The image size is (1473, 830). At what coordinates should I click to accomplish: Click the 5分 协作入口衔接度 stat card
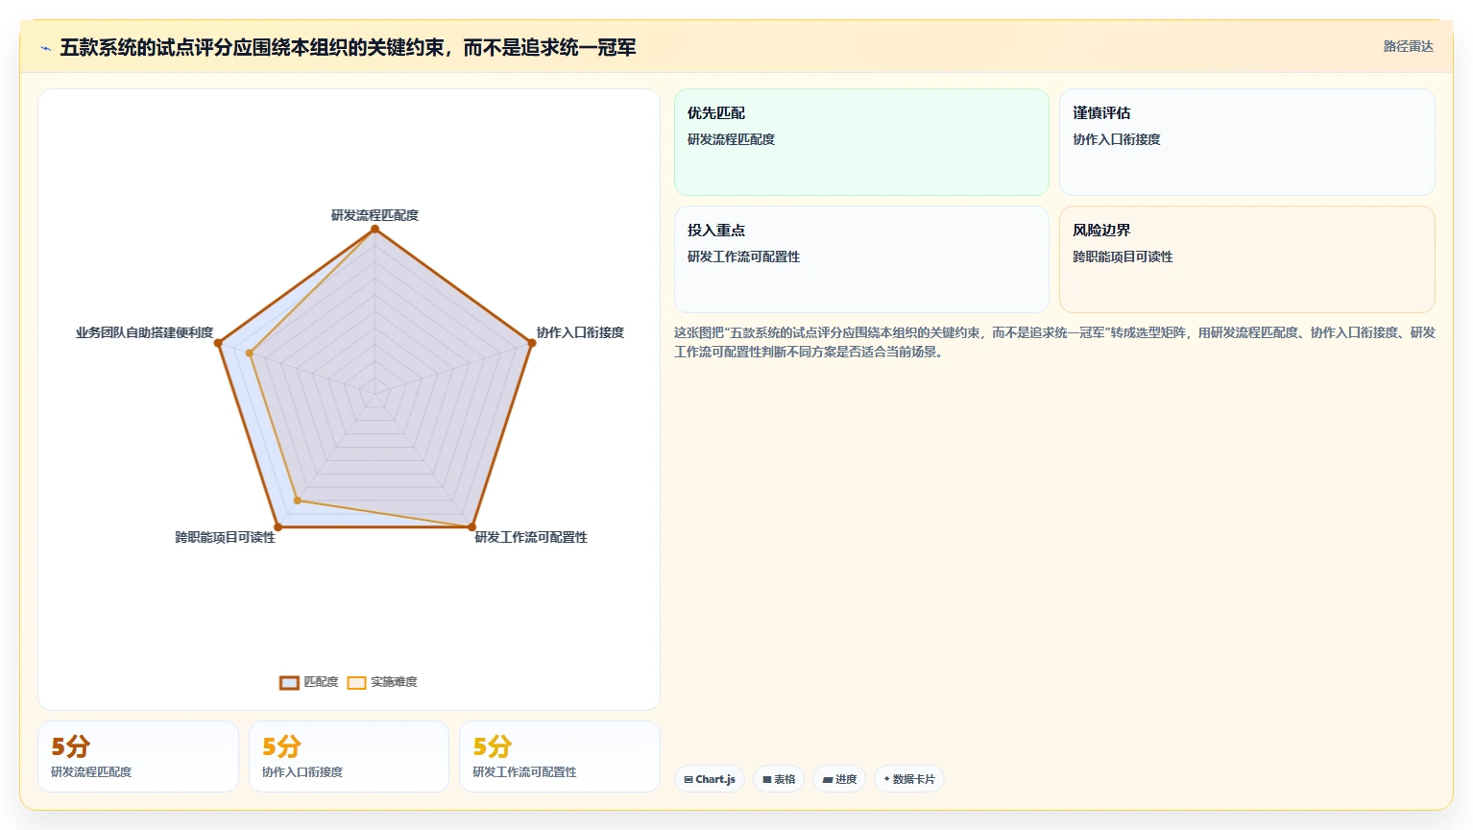(x=349, y=757)
